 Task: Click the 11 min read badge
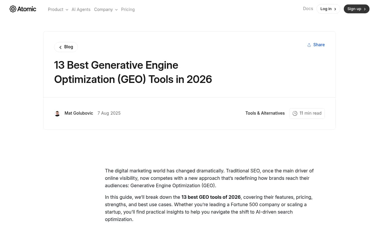coord(307,113)
